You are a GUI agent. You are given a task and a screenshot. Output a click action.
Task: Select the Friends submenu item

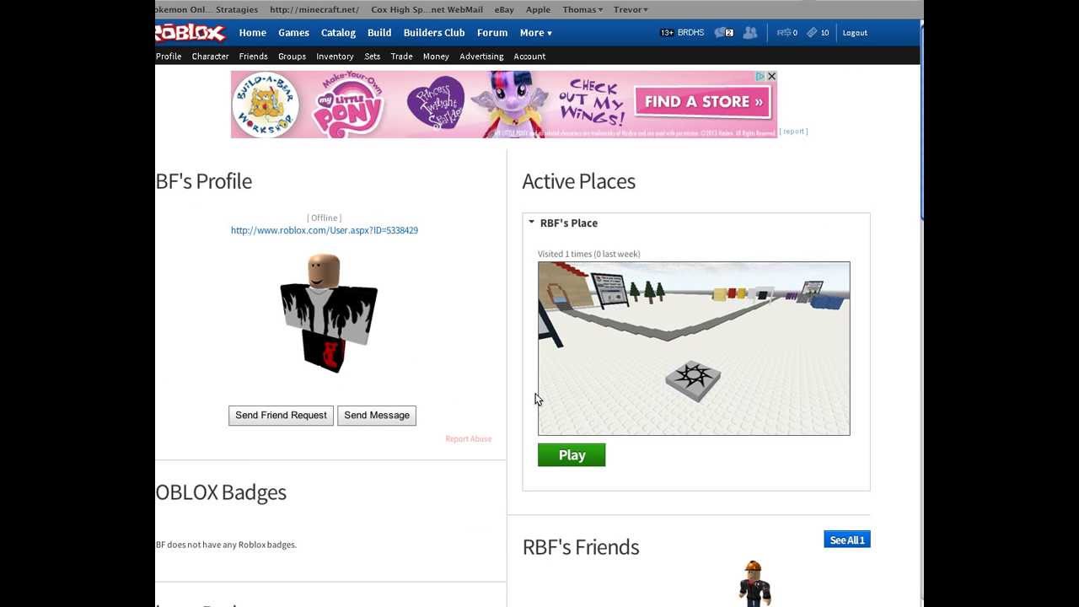click(x=253, y=56)
